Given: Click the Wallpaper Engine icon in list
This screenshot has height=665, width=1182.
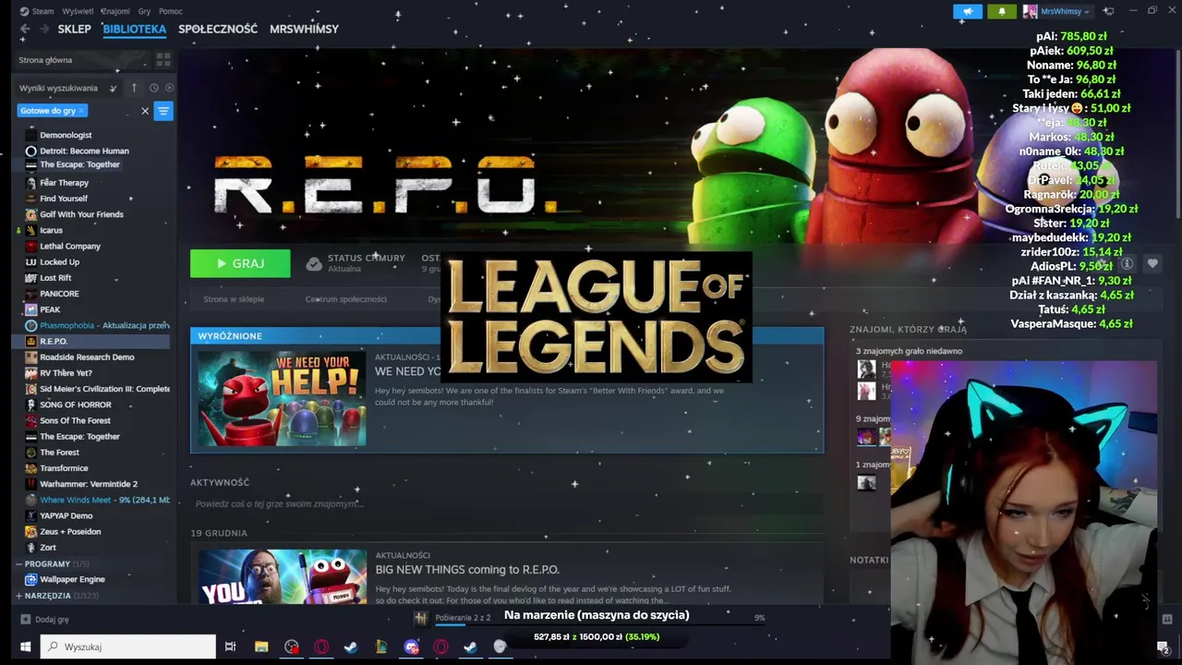Looking at the screenshot, I should (x=31, y=579).
